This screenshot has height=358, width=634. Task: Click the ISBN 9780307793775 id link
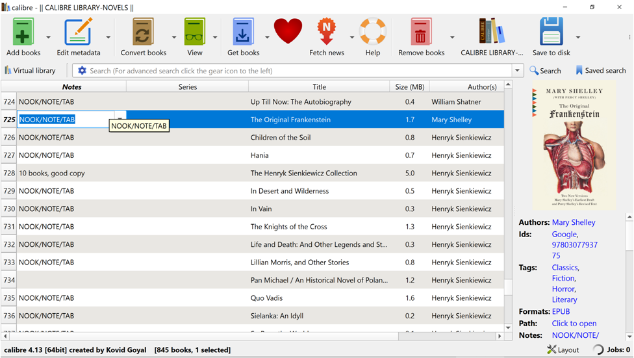574,250
